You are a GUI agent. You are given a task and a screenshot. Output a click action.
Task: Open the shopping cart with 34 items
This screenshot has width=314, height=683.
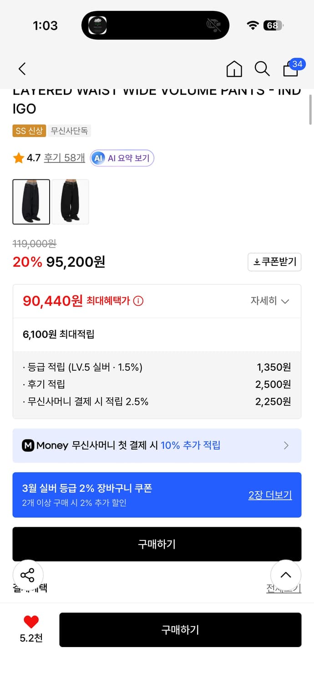[x=290, y=70]
